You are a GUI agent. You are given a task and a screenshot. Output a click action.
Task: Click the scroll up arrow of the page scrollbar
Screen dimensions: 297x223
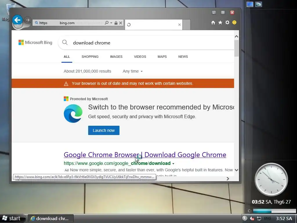[236, 37]
